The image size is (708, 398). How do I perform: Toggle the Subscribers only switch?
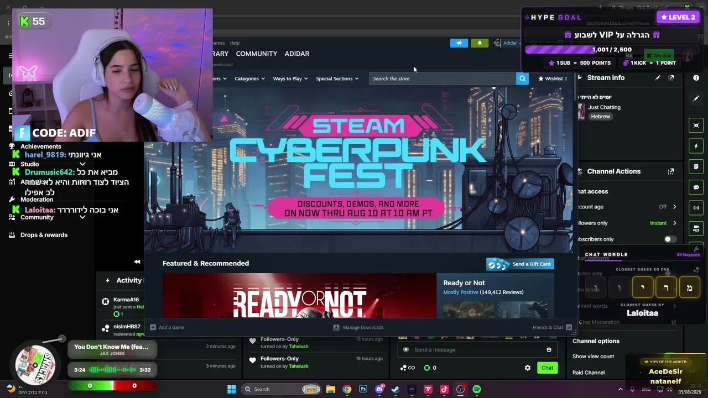(x=669, y=239)
